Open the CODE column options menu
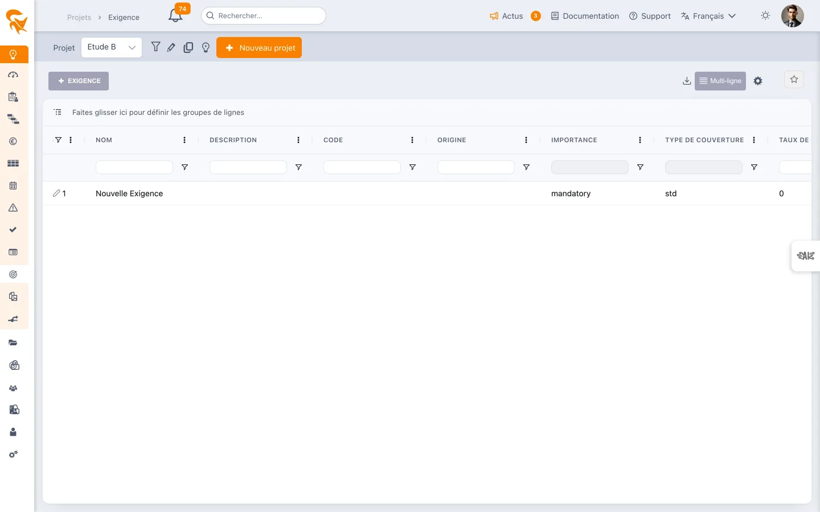The image size is (820, 512). pyautogui.click(x=412, y=140)
